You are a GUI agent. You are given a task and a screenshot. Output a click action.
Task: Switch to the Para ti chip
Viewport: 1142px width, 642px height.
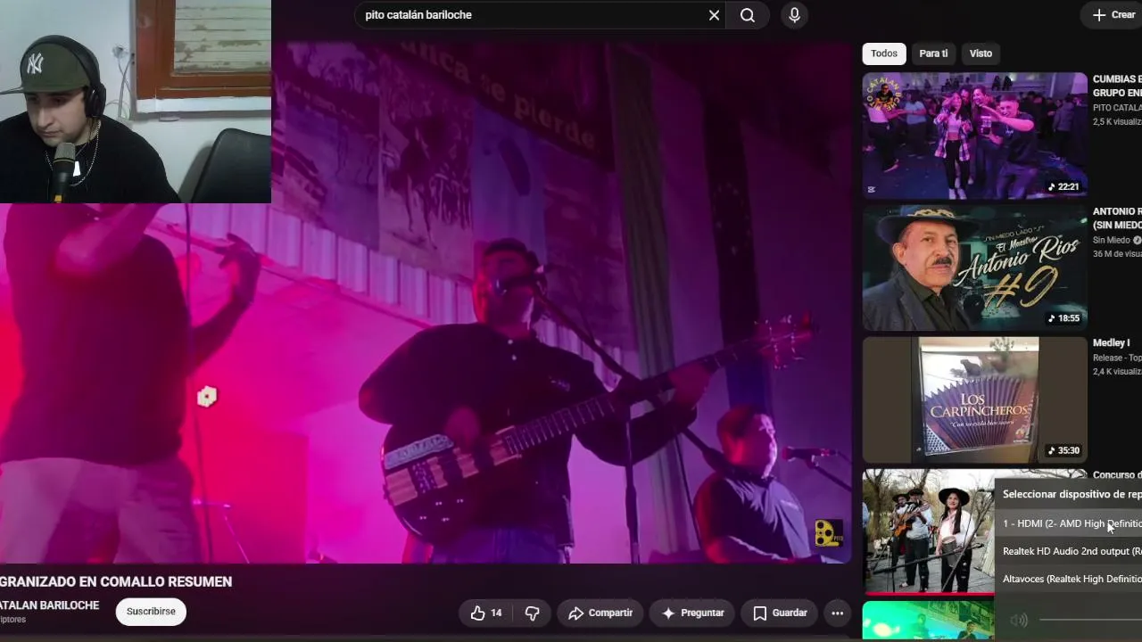point(933,53)
